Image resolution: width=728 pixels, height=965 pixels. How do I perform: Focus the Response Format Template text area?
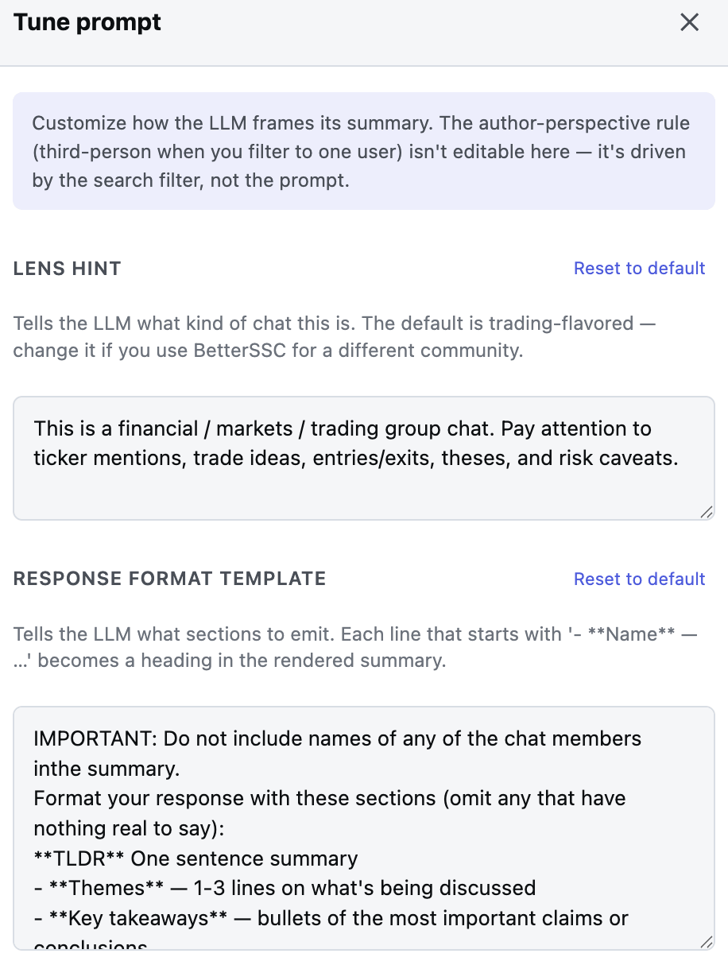click(364, 828)
